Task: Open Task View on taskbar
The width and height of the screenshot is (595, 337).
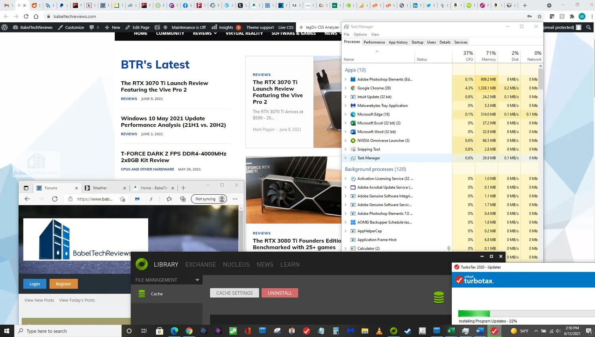Action: pyautogui.click(x=144, y=331)
